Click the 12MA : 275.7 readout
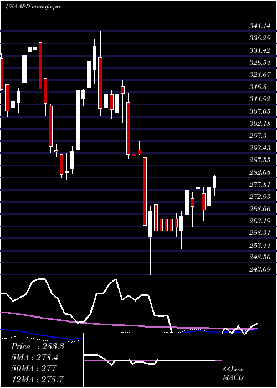Screen dimensions: 277x388 tap(37, 379)
